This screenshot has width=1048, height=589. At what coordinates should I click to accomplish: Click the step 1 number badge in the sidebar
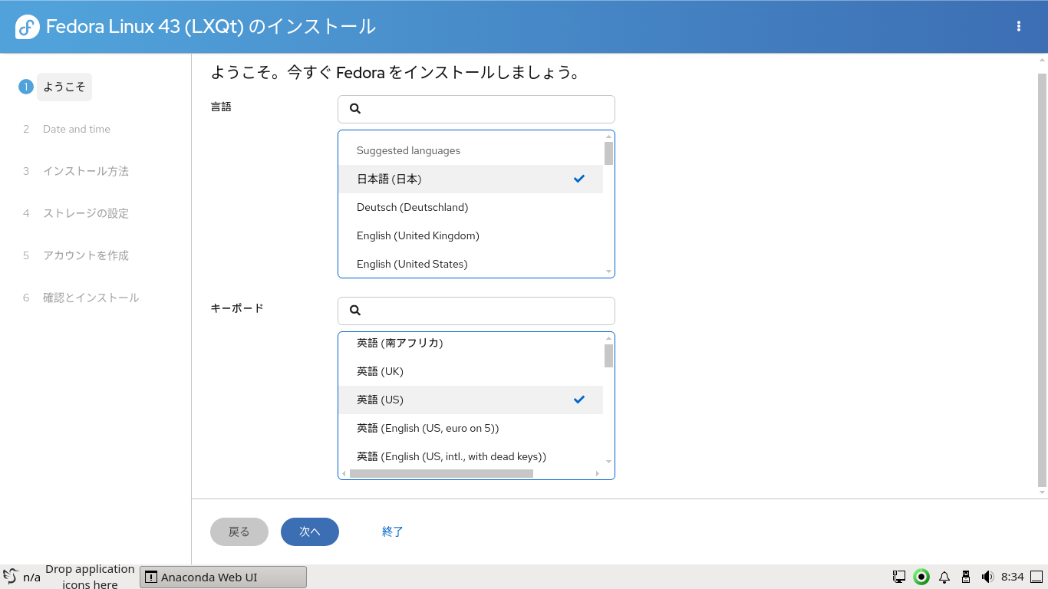(25, 87)
